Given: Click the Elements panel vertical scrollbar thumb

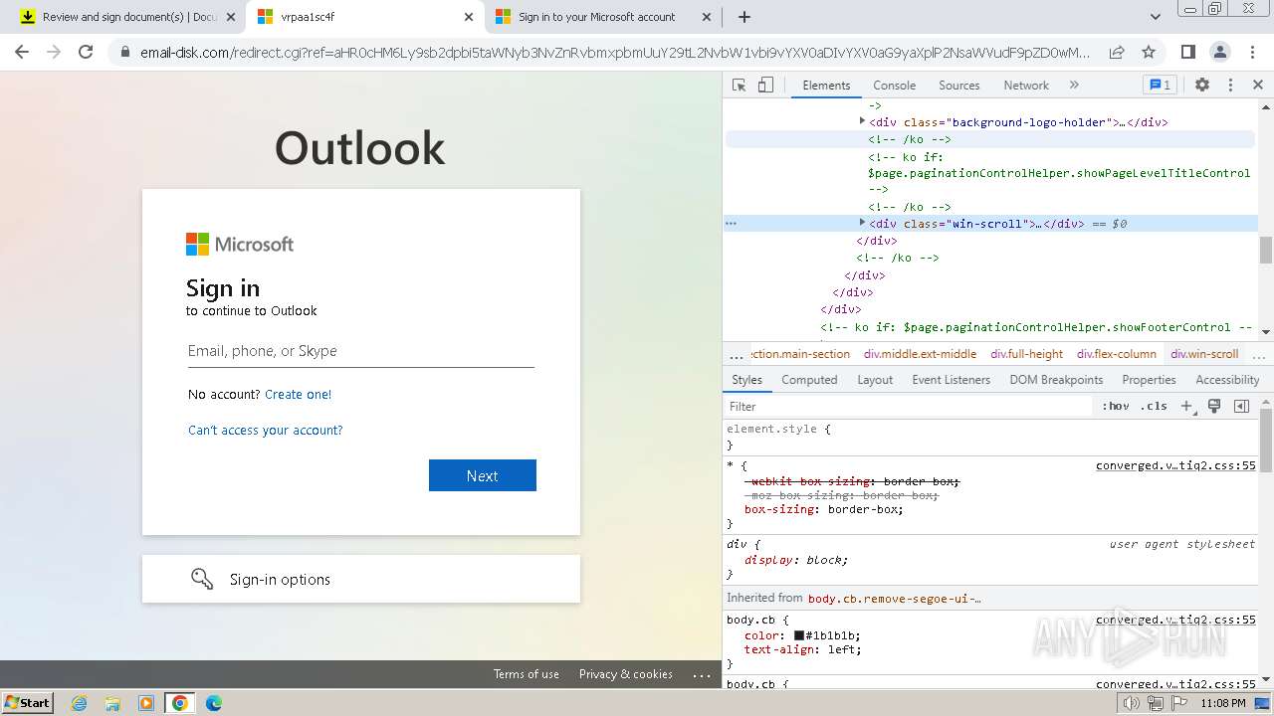Looking at the screenshot, I should click(x=1266, y=250).
